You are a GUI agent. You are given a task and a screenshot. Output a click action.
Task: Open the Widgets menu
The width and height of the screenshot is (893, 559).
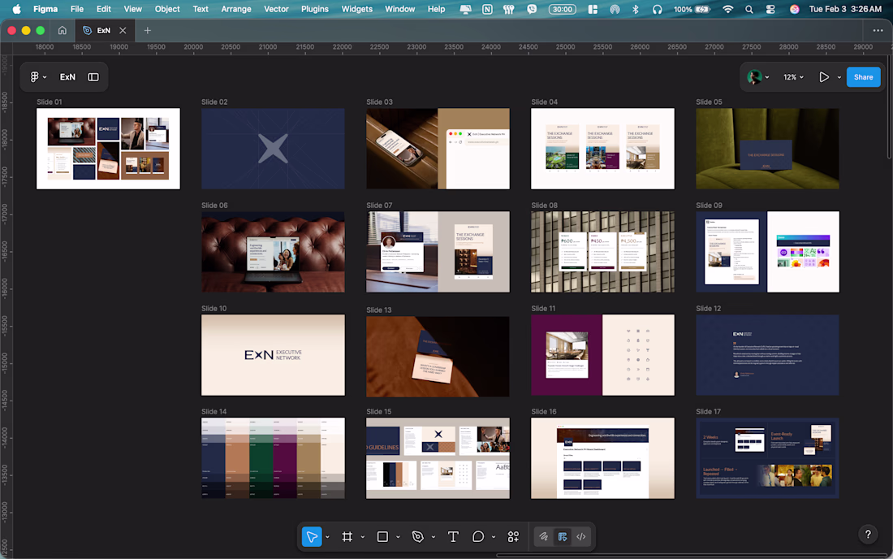(357, 9)
